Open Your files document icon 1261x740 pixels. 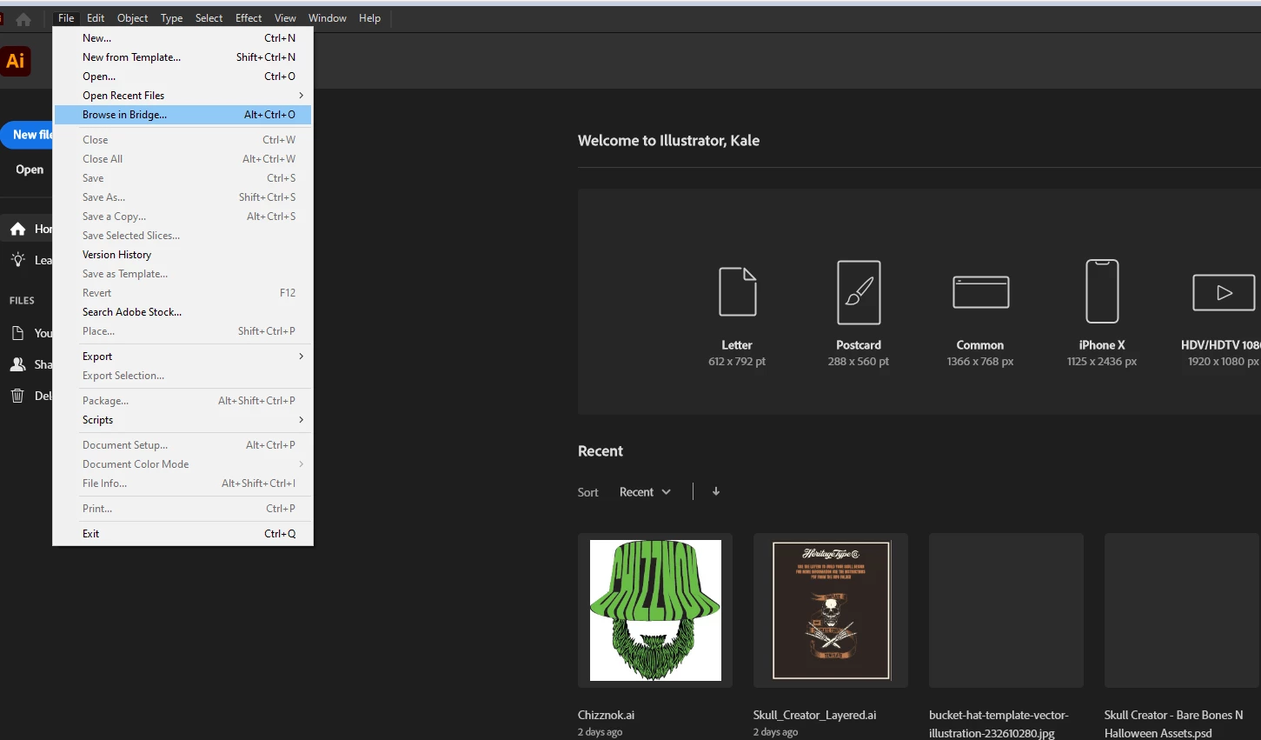pyautogui.click(x=17, y=333)
